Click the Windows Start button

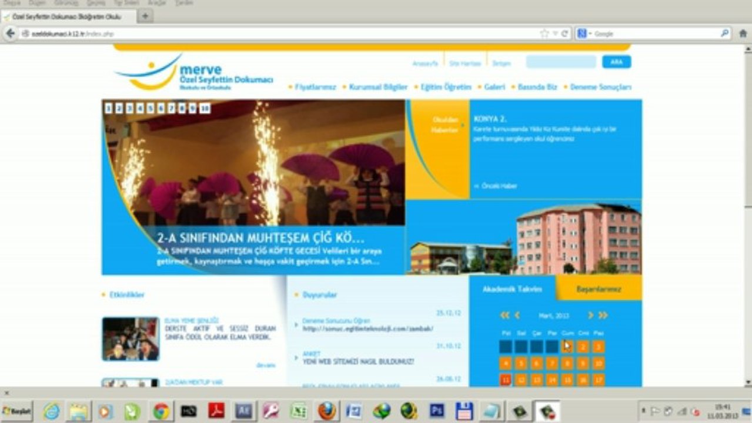click(x=16, y=411)
